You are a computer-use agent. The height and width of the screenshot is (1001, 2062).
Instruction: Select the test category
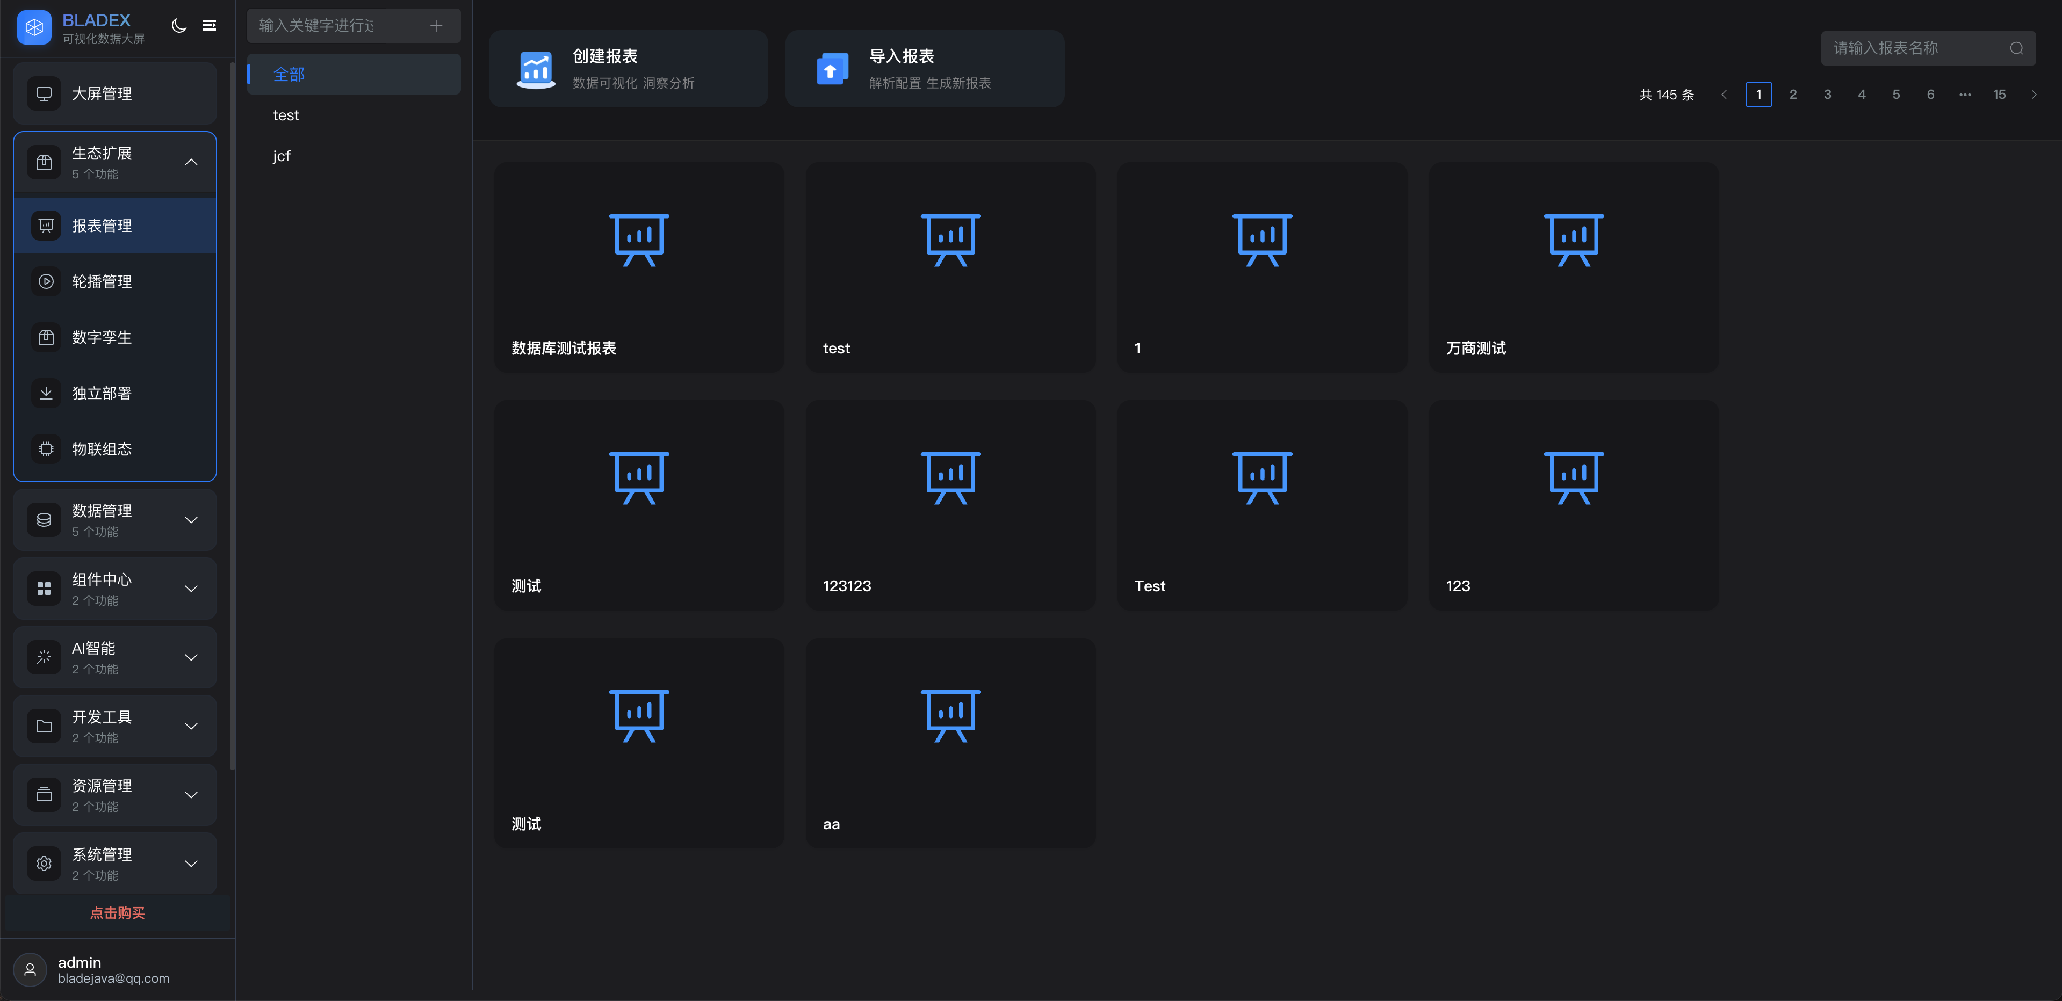click(354, 115)
